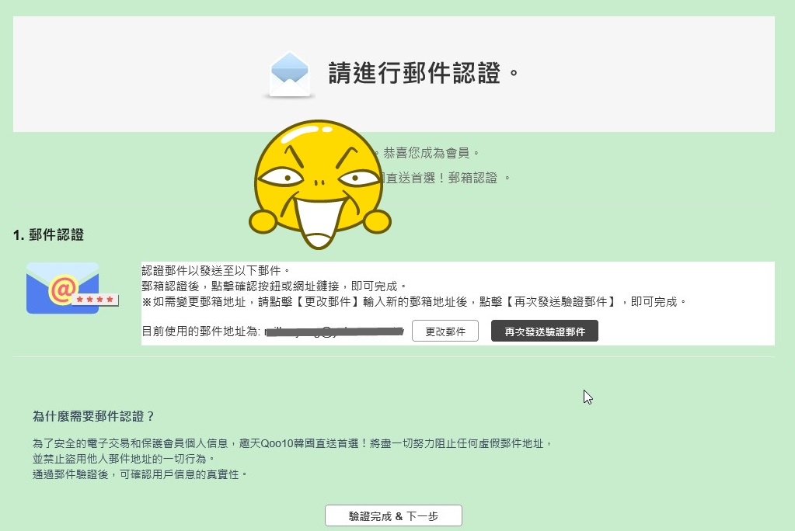The width and height of the screenshot is (795, 531).
Task: Click the section title 1. 郵件認證
Action: pyautogui.click(x=49, y=234)
